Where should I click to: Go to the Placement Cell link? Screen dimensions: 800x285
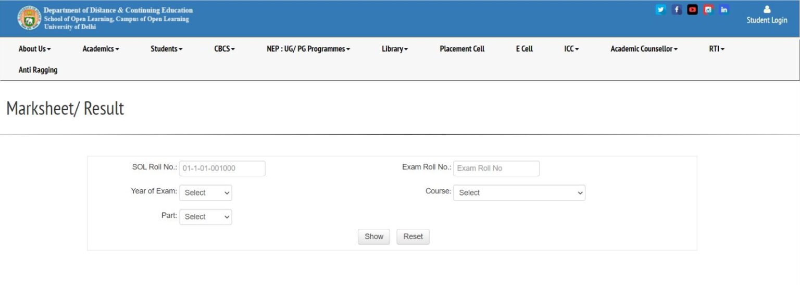(x=462, y=49)
